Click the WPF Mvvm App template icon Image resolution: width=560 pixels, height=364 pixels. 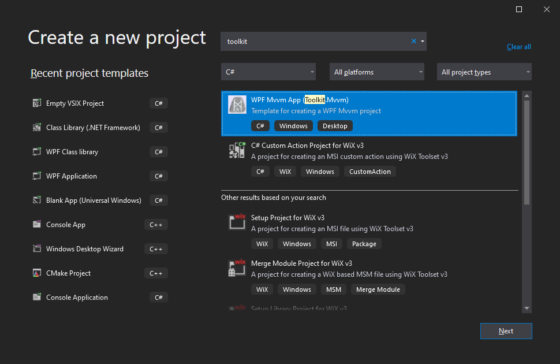click(237, 105)
